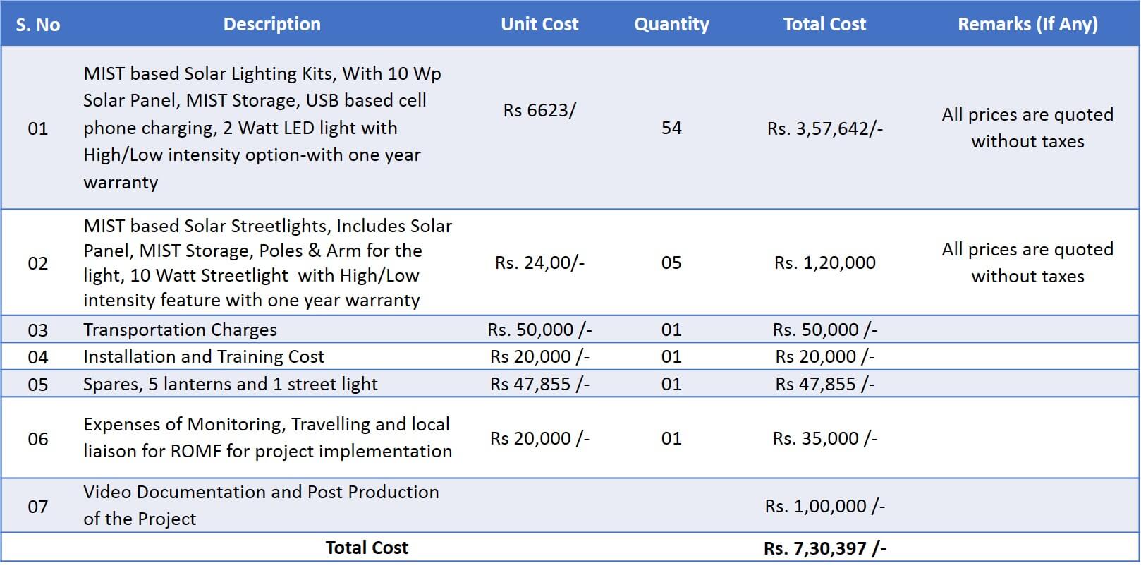This screenshot has width=1141, height=573.
Task: Select the Quantity header cell
Action: [x=671, y=25]
